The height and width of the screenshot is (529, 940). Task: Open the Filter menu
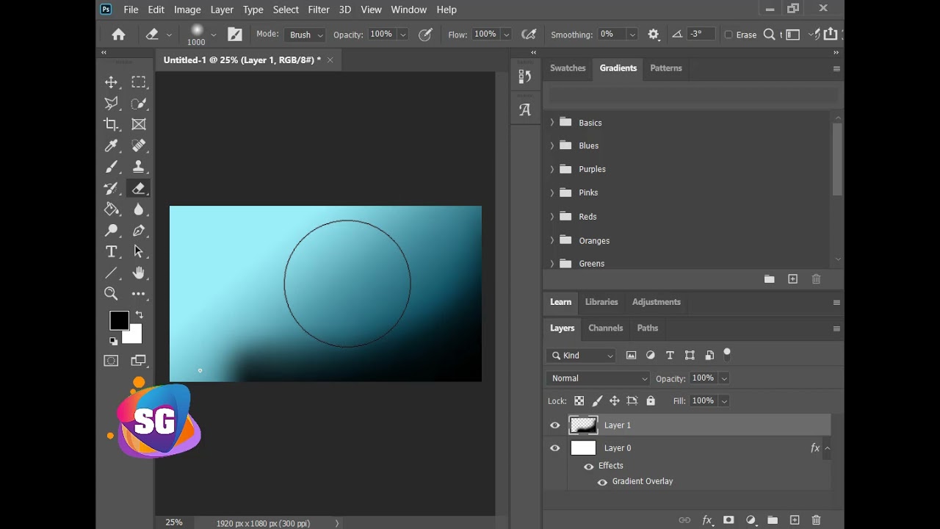click(319, 10)
